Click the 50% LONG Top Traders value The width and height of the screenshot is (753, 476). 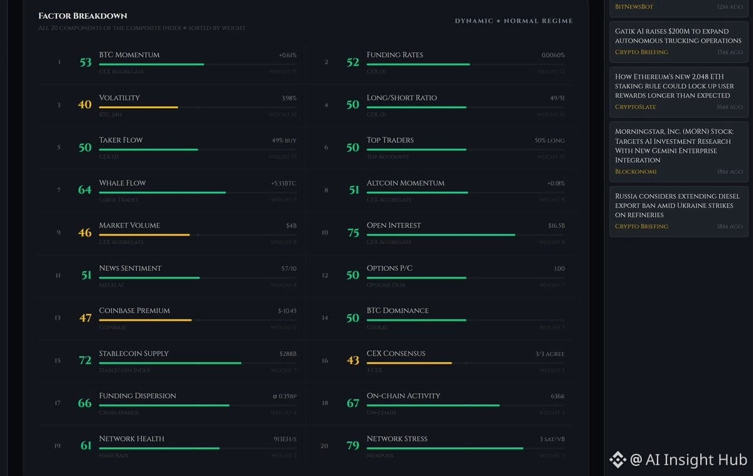pos(550,140)
